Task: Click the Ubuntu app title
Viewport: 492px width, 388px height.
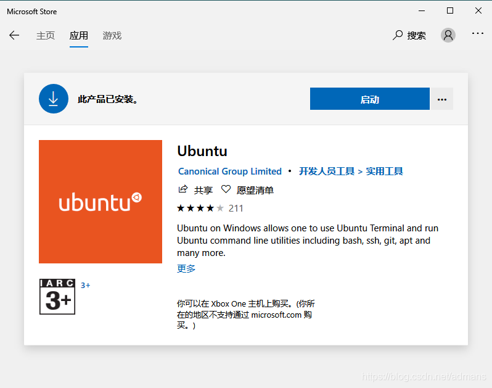Action: (x=202, y=151)
